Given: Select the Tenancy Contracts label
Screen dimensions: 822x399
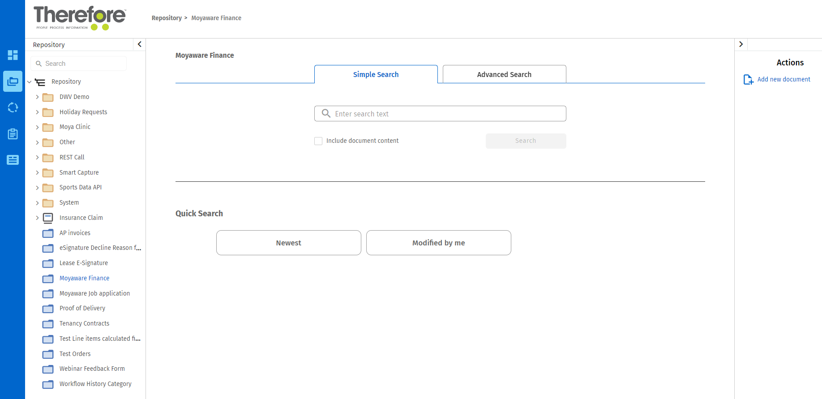Looking at the screenshot, I should pyautogui.click(x=84, y=323).
